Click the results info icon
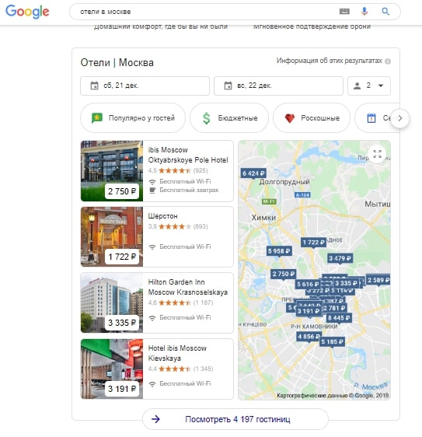This screenshot has height=437, width=422. pyautogui.click(x=388, y=61)
